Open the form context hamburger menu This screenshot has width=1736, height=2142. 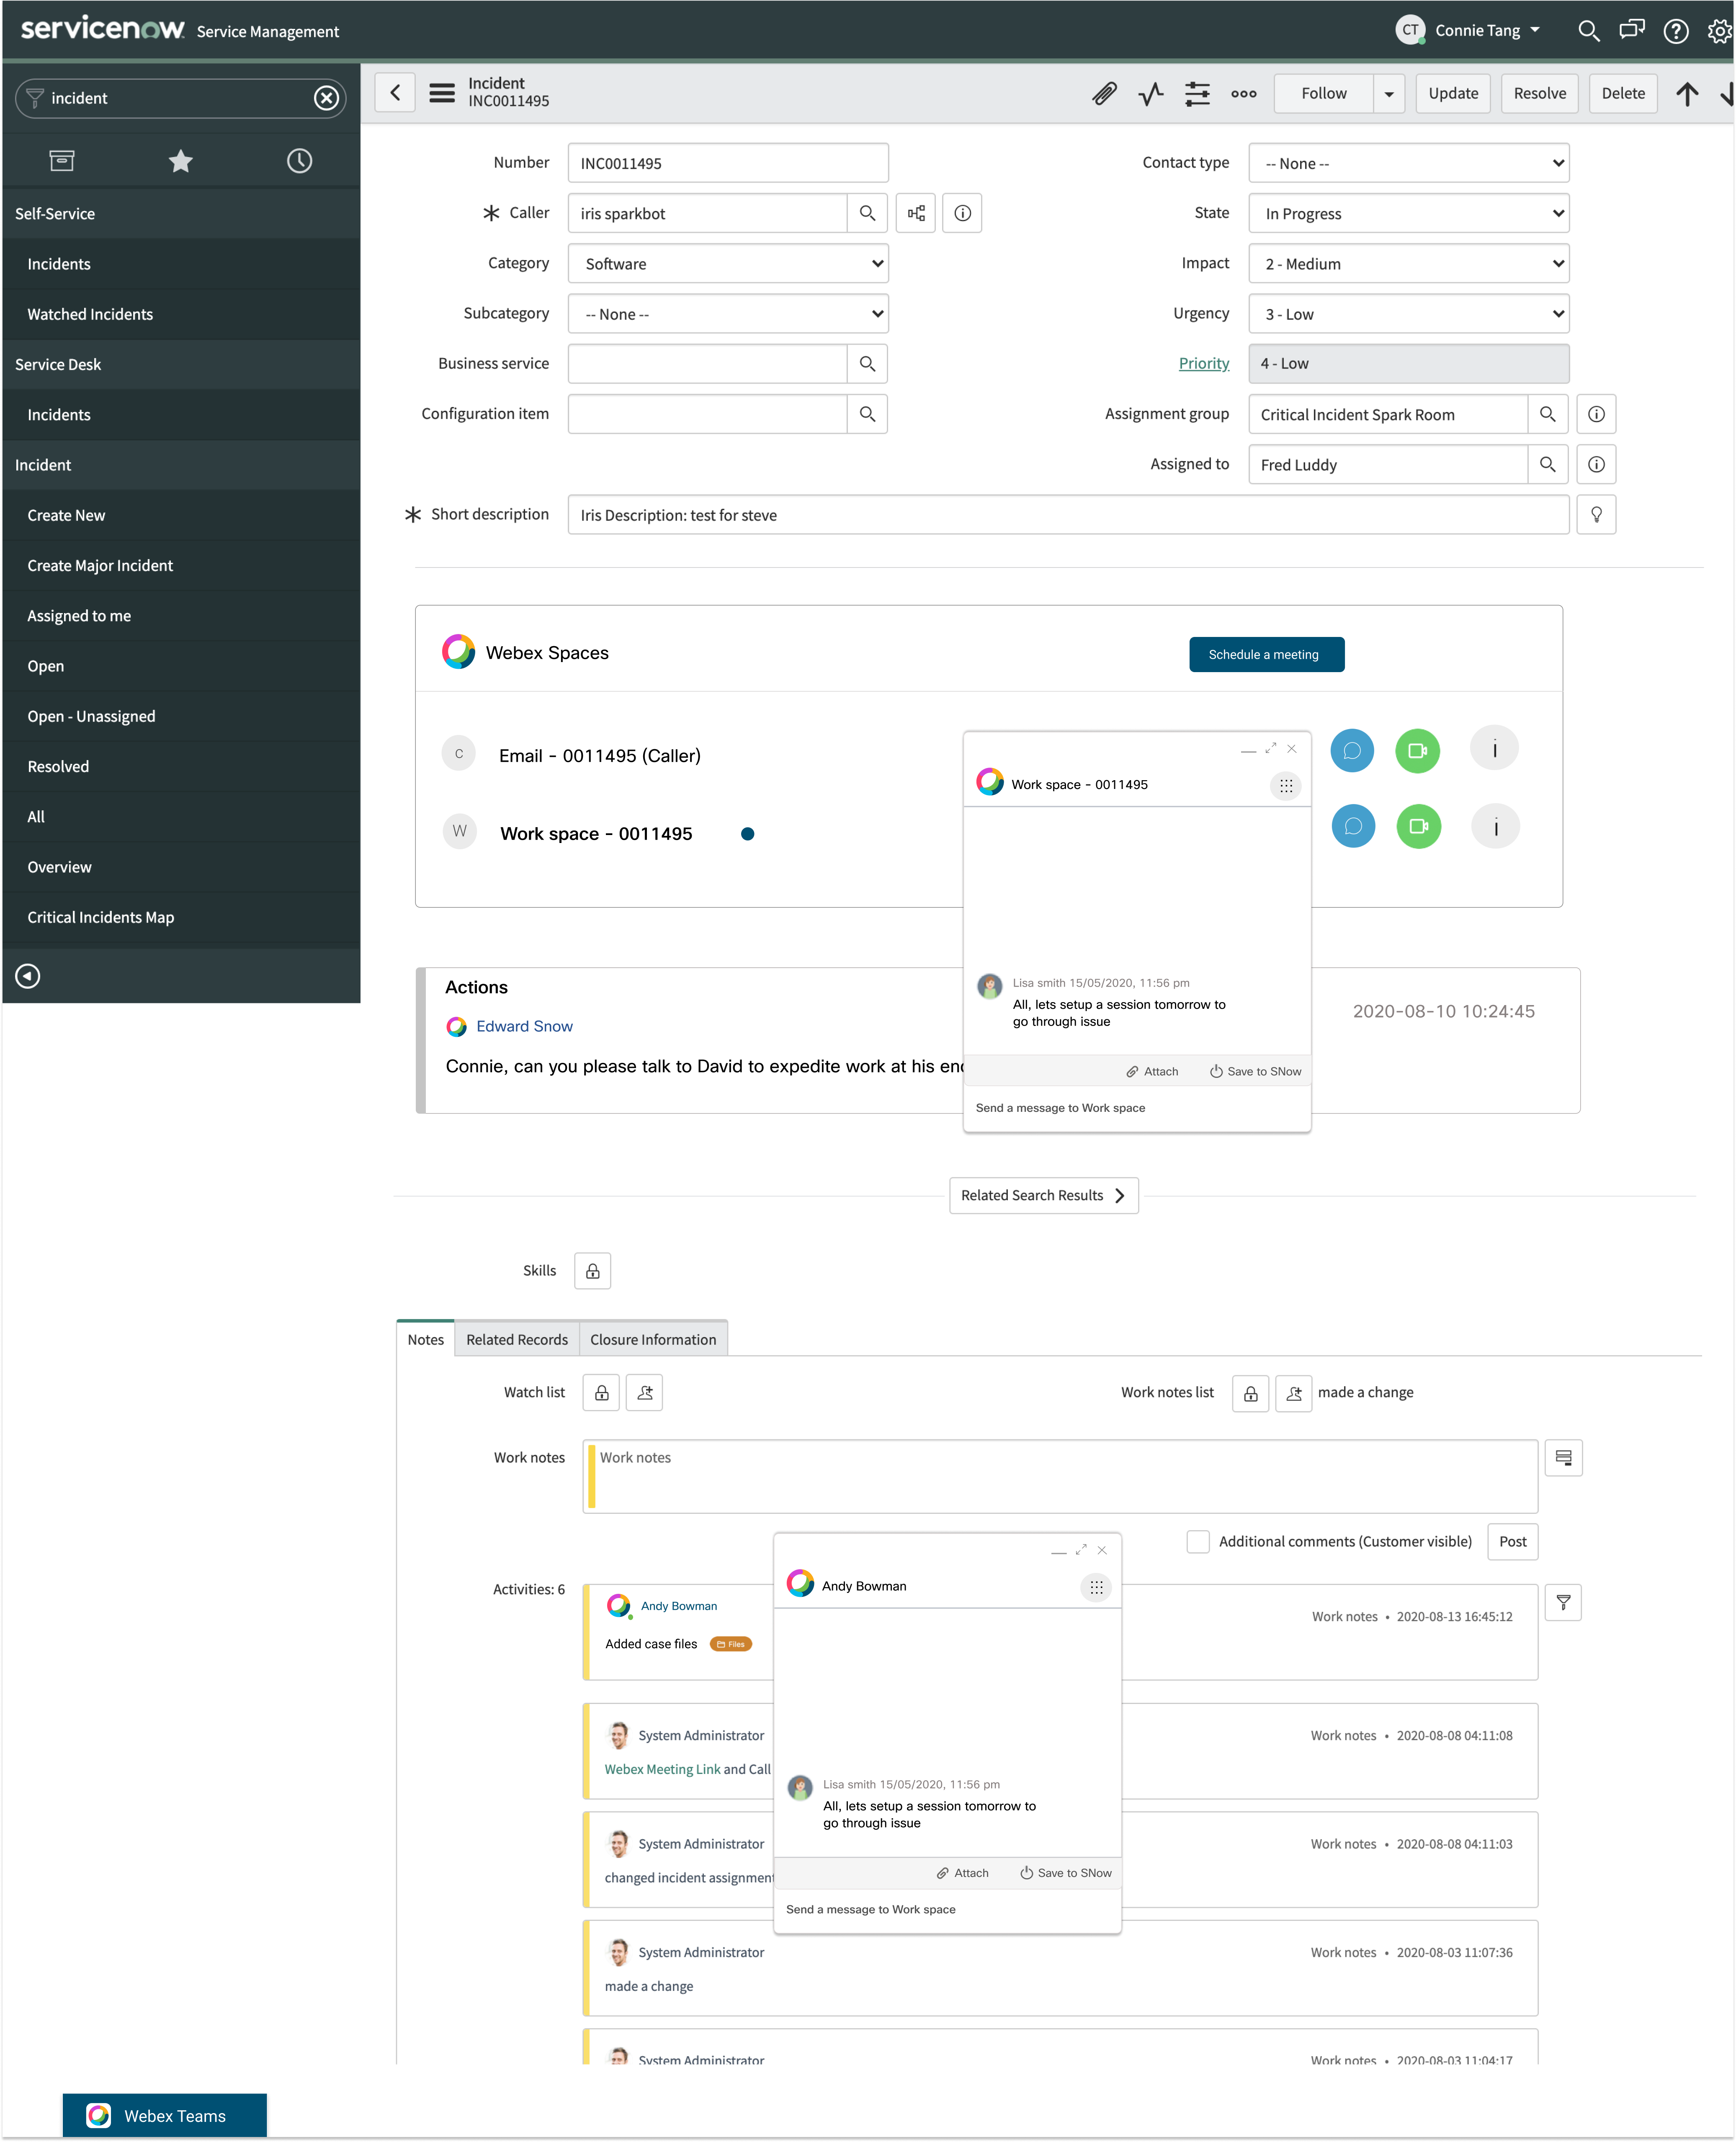[x=442, y=93]
